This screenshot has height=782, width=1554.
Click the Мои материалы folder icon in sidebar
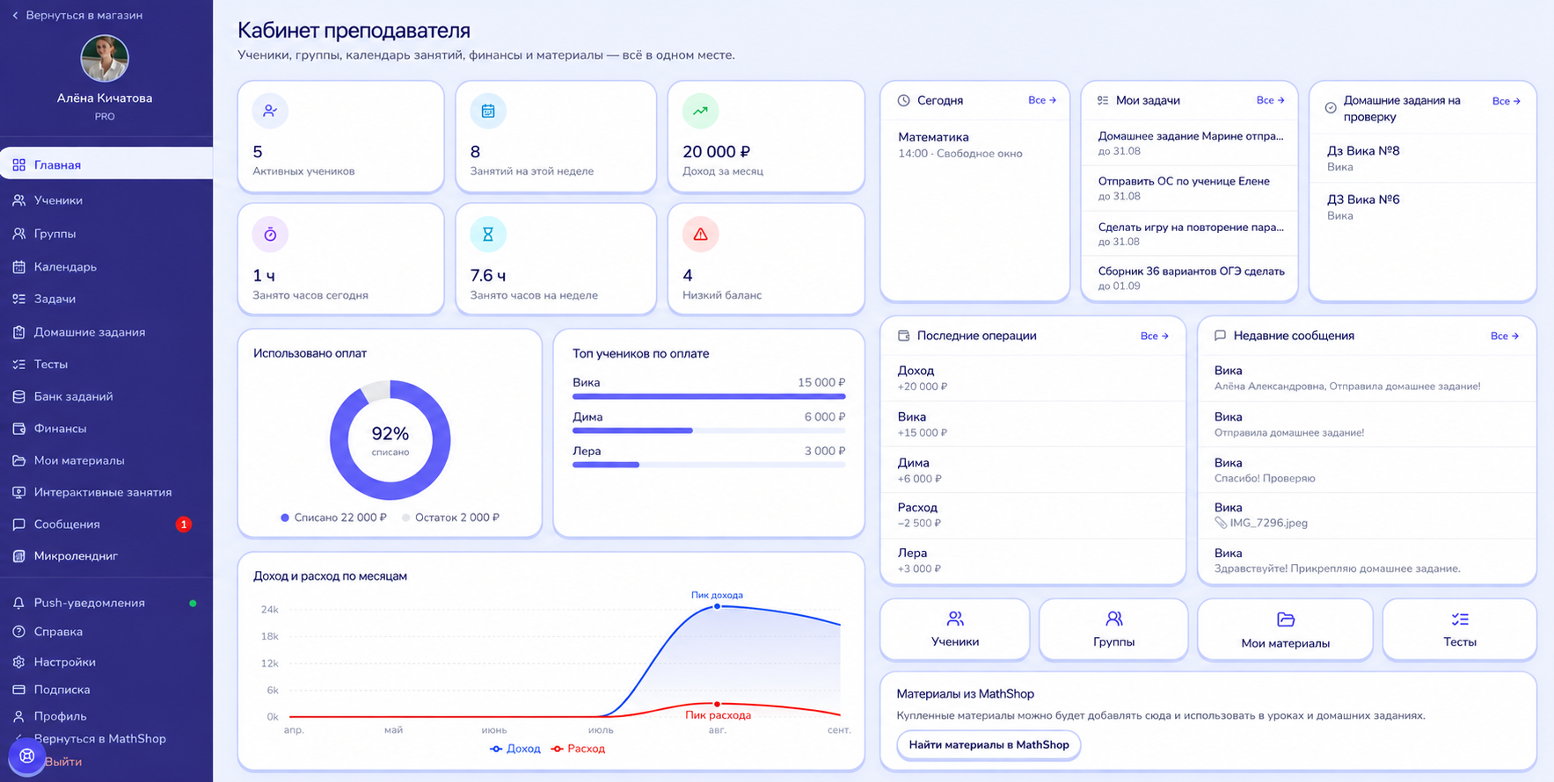18,460
